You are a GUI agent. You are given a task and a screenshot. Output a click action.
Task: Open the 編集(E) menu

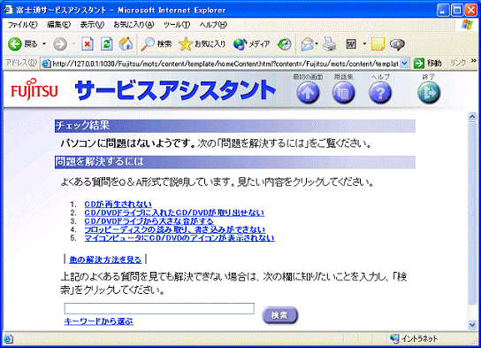coord(58,25)
